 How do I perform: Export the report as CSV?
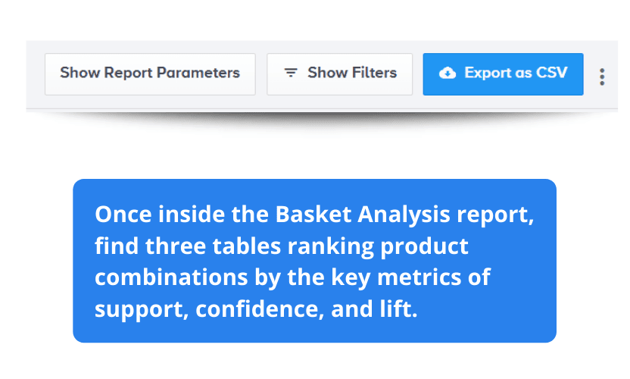point(503,74)
